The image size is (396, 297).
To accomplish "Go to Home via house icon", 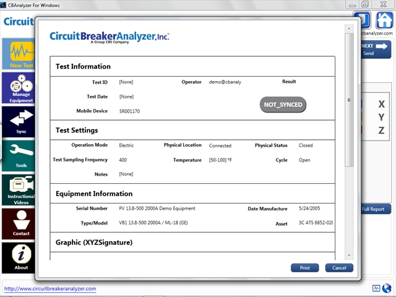I will [x=384, y=20].
